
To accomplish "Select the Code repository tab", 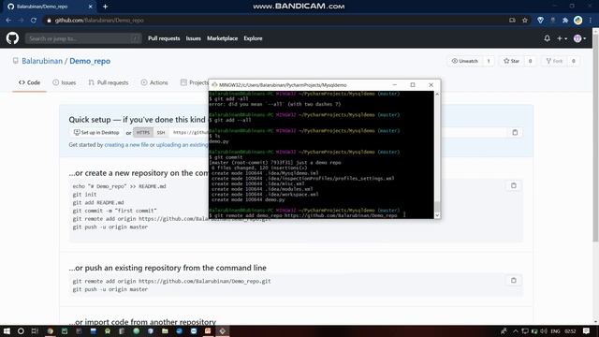I will (29, 82).
